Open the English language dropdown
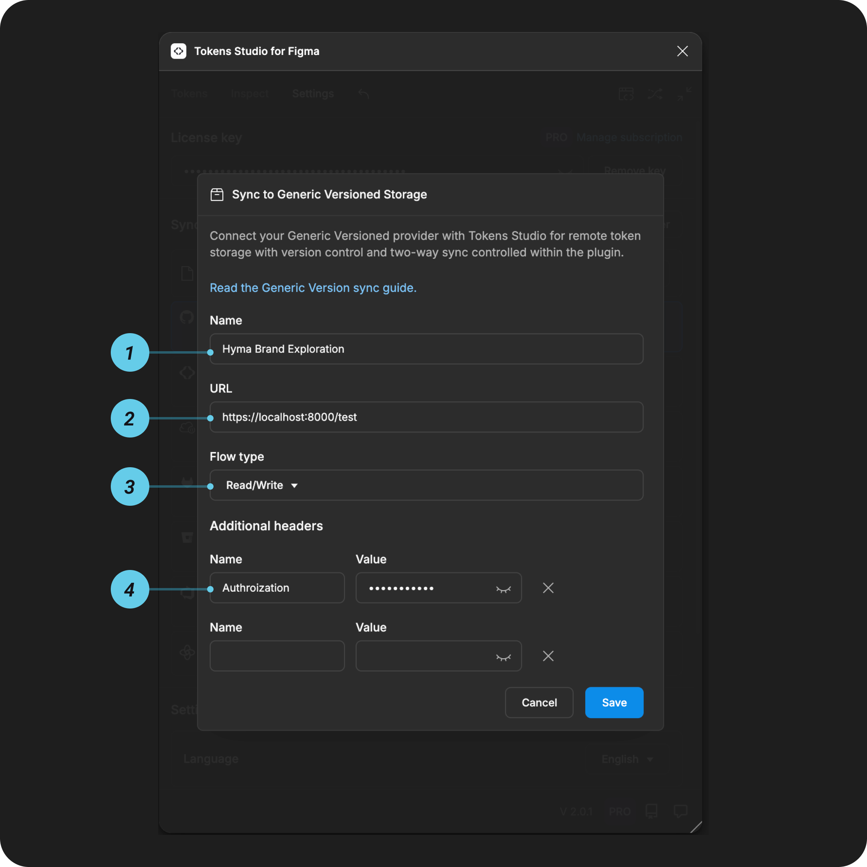The image size is (867, 867). (627, 759)
